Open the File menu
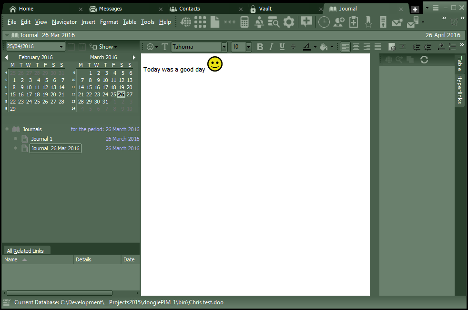468x310 pixels. [x=12, y=22]
